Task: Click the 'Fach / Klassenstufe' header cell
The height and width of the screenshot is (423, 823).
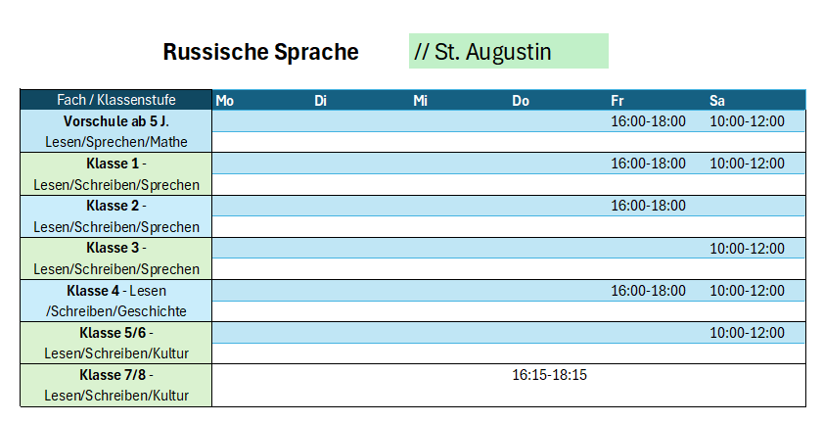Action: click(116, 100)
